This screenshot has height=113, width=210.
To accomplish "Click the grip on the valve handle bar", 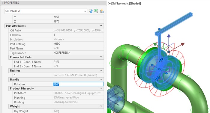I will click(x=159, y=29).
